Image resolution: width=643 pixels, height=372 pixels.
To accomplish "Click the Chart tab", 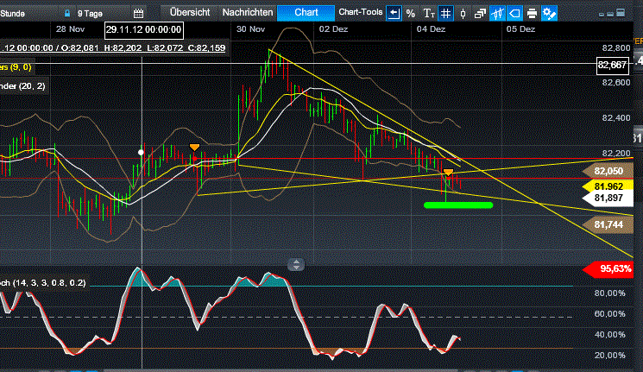I will pos(306,13).
